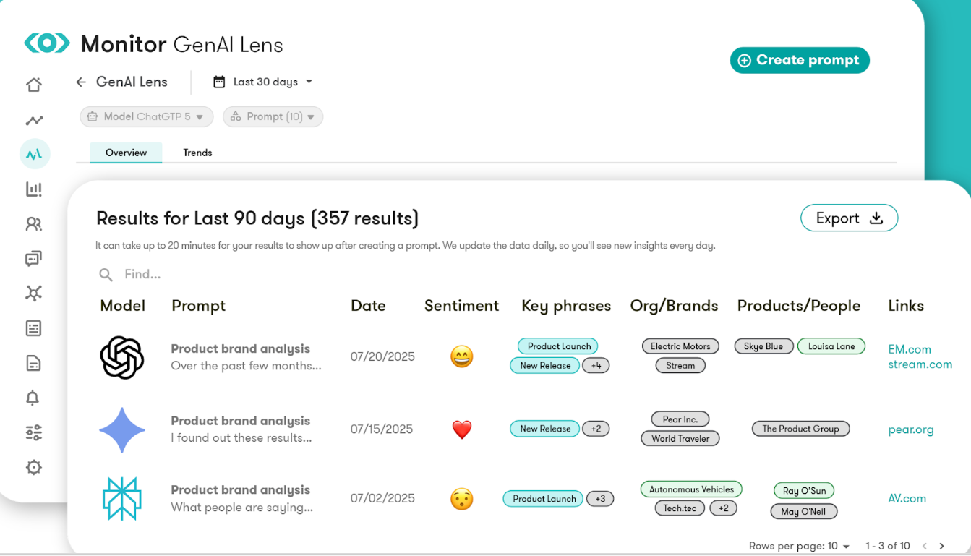This screenshot has height=556, width=971.
Task: Click the Pear Inc. brand chip
Action: pyautogui.click(x=680, y=419)
